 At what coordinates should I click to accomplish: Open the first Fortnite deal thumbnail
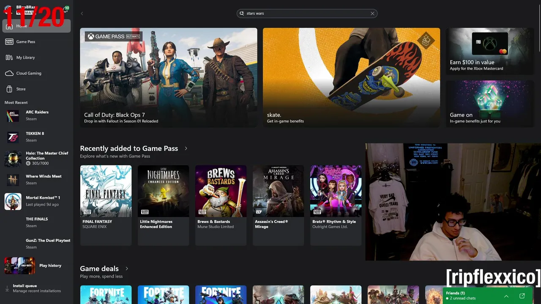[x=106, y=295]
